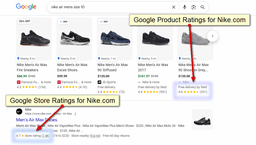Advance the product carousel with the right arrow
The width and height of the screenshot is (256, 145).
click(x=212, y=36)
